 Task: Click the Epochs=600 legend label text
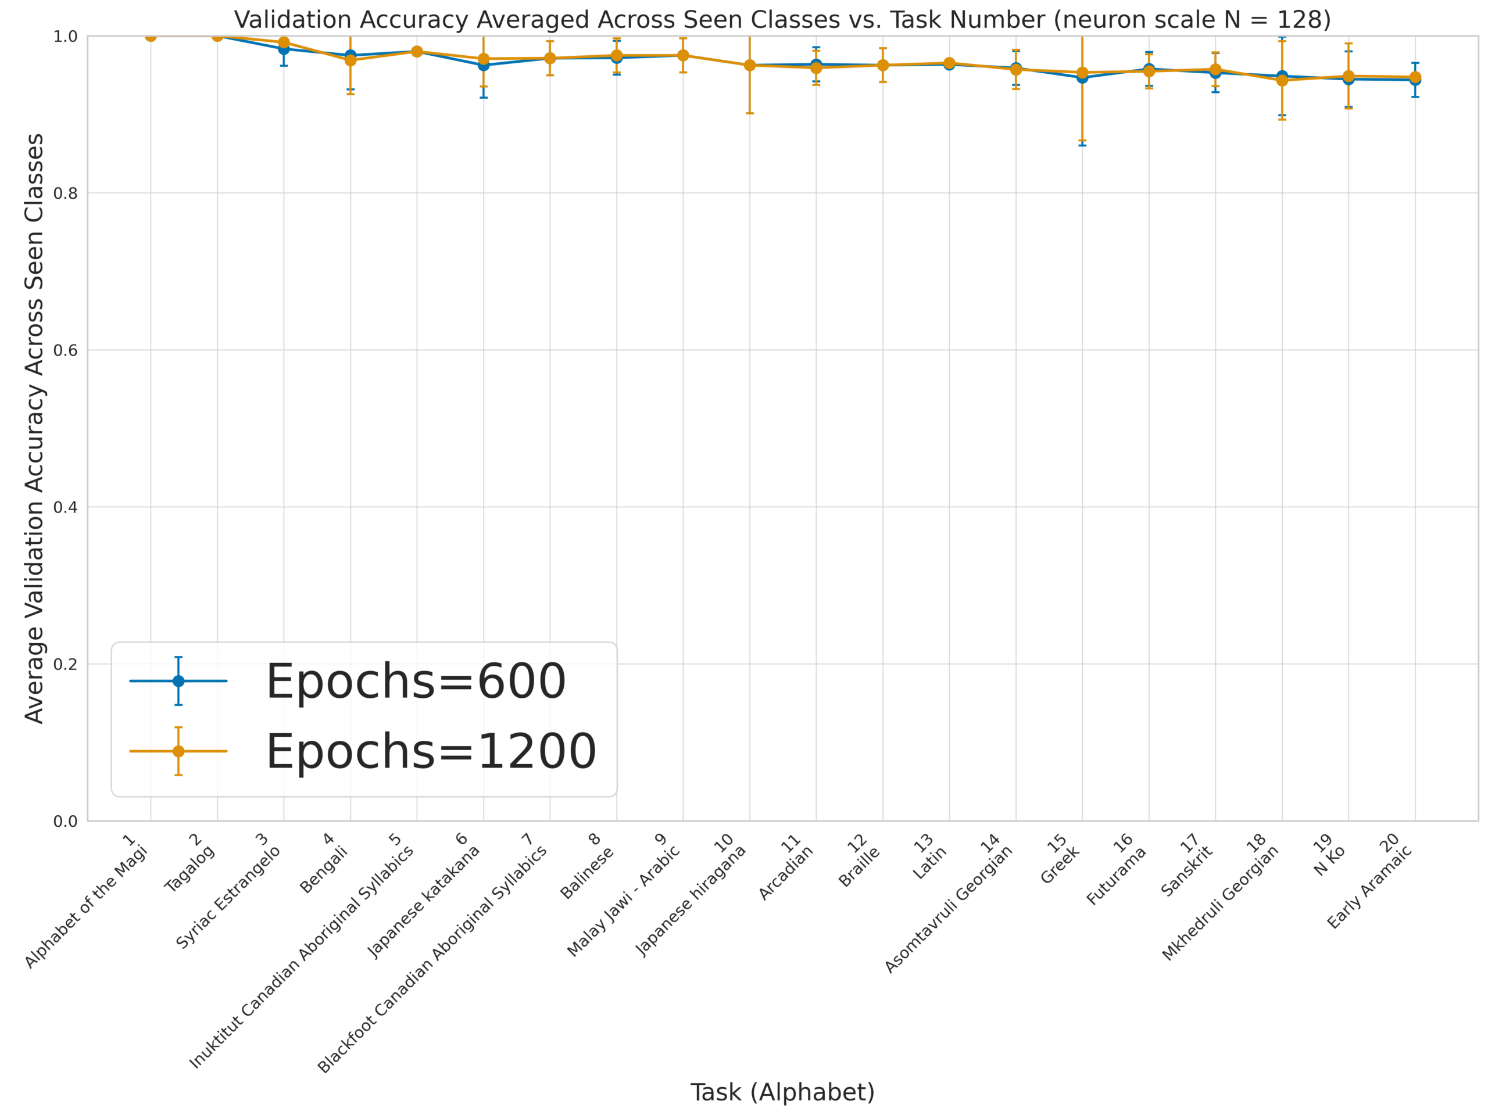click(x=416, y=681)
